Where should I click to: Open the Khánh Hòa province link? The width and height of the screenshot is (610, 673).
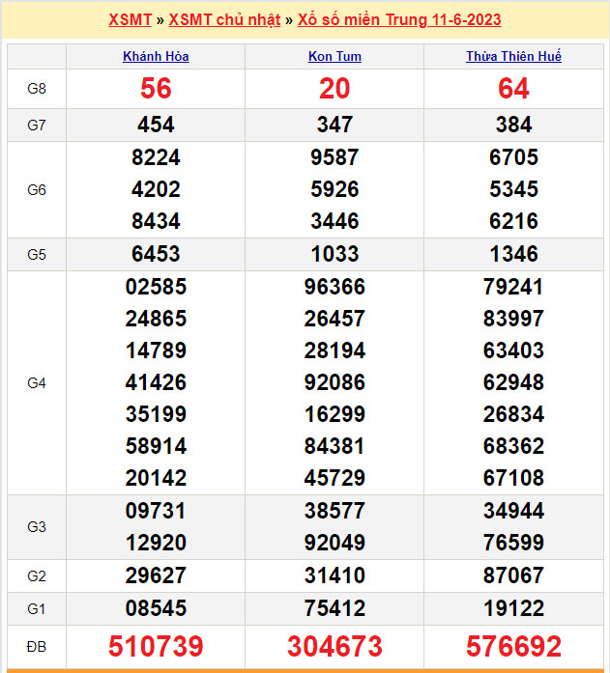(x=156, y=56)
